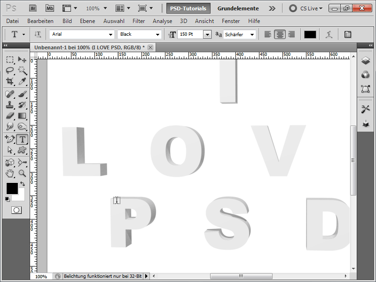Open the Type tool preset picker
Image resolution: width=376 pixels, height=282 pixels.
coord(24,34)
